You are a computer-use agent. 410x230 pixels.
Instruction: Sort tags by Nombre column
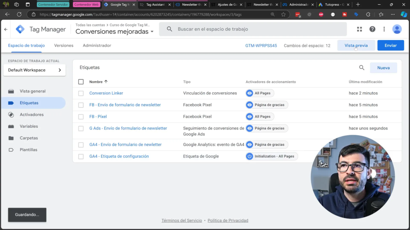(98, 81)
